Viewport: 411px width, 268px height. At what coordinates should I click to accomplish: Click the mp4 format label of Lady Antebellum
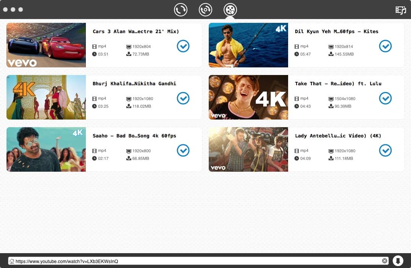[304, 151]
